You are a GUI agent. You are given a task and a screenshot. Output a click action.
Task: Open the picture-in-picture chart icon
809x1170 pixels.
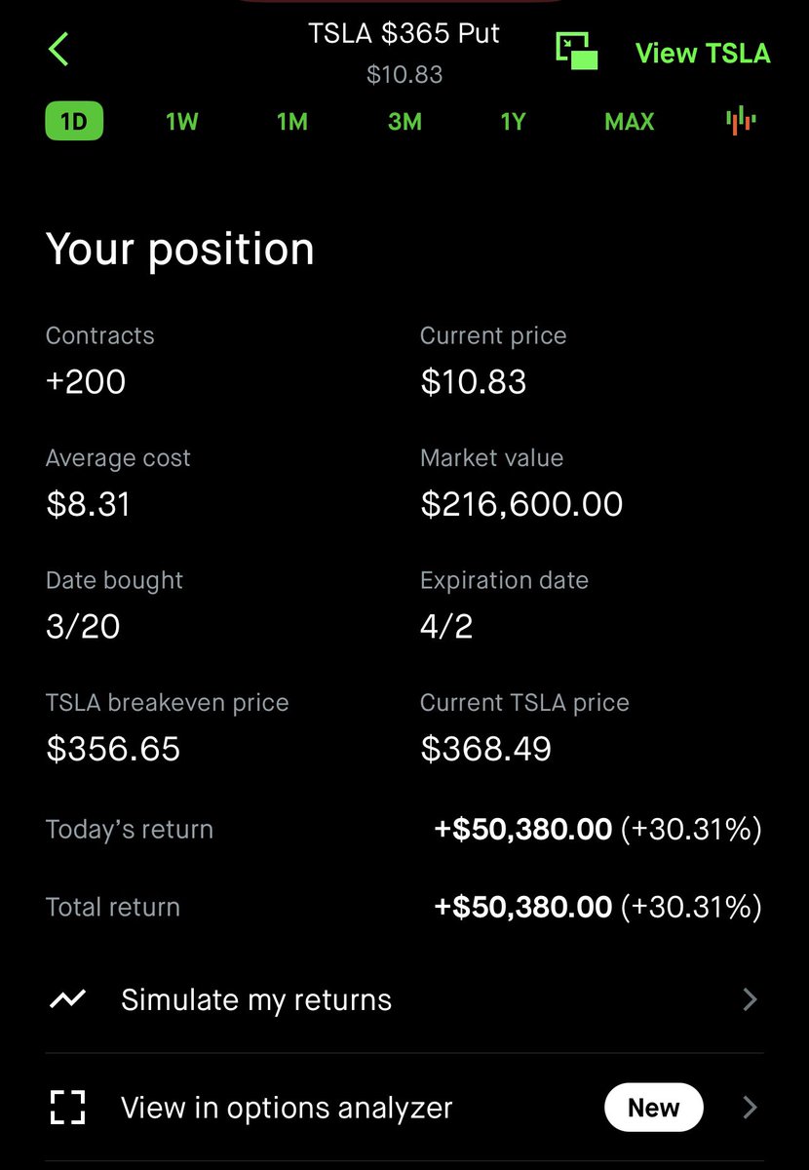577,51
